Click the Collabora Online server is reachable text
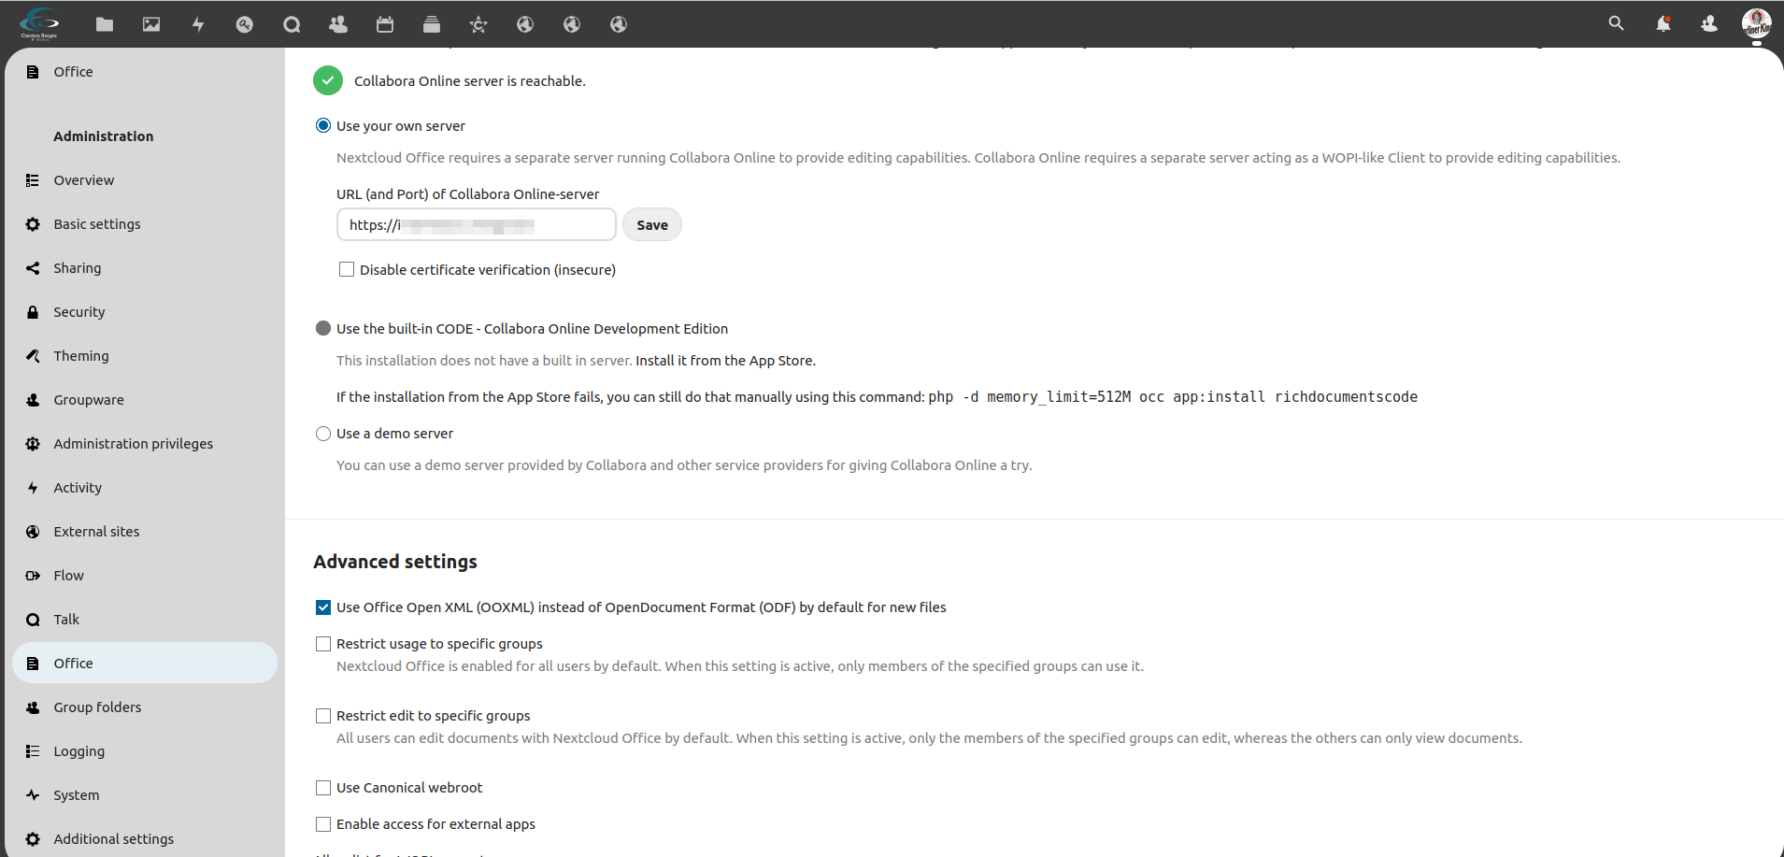The image size is (1784, 857). [470, 81]
